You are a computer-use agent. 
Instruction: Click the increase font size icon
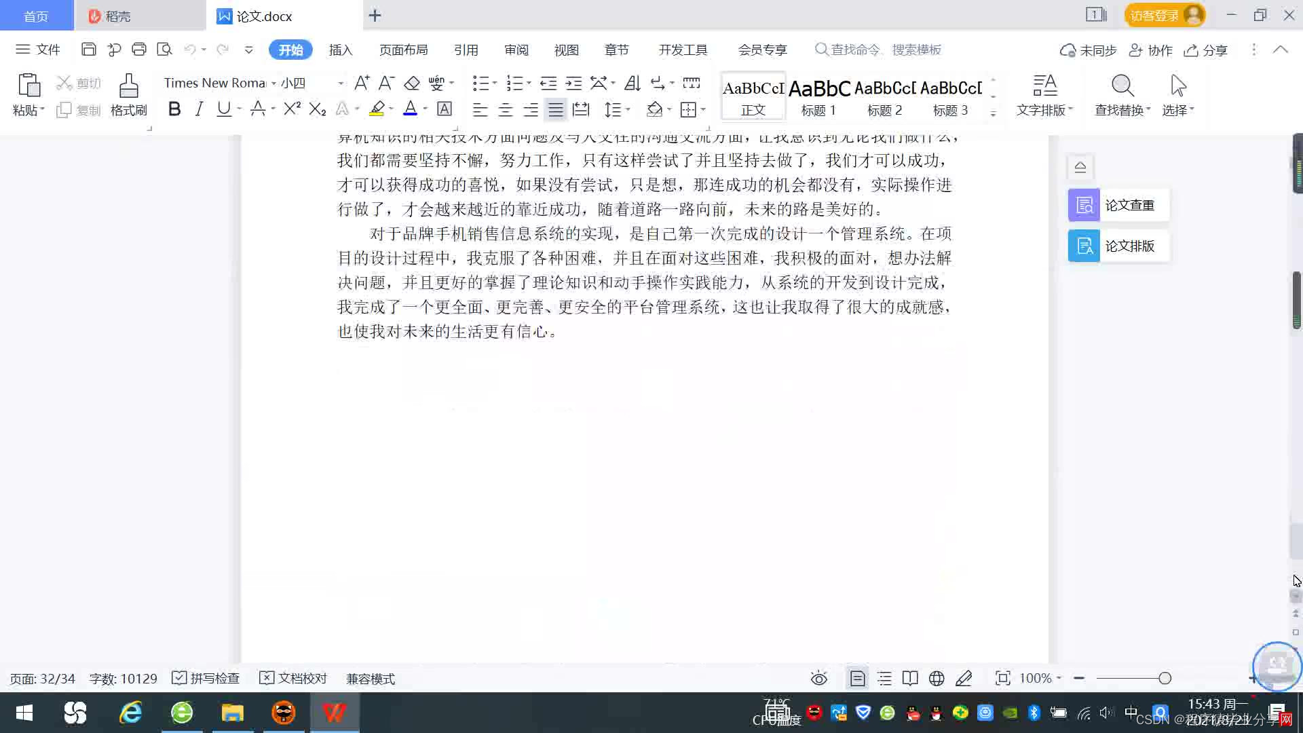pyautogui.click(x=362, y=83)
